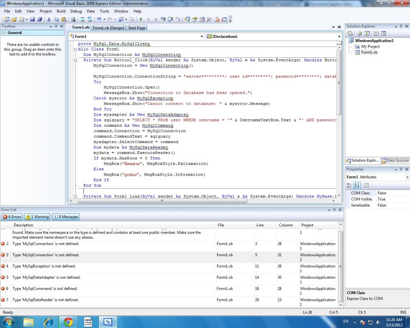Switch to the Start Page tab
Image resolution: width=410 pixels, height=328 pixels.
[137, 28]
